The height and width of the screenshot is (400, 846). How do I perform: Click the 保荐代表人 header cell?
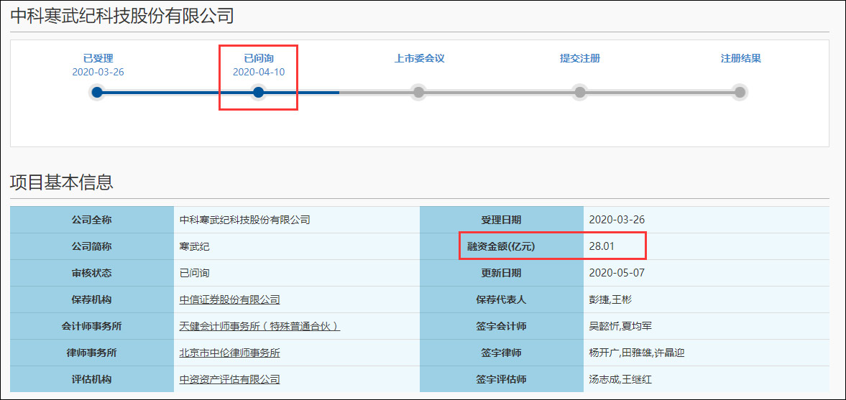tap(501, 299)
